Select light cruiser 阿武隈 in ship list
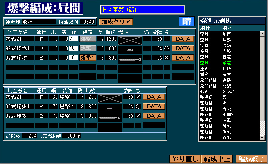The image size is (268, 164). click(230, 92)
